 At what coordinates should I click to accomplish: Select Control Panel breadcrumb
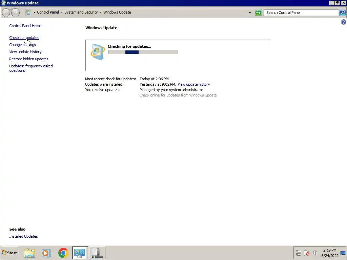pyautogui.click(x=48, y=12)
